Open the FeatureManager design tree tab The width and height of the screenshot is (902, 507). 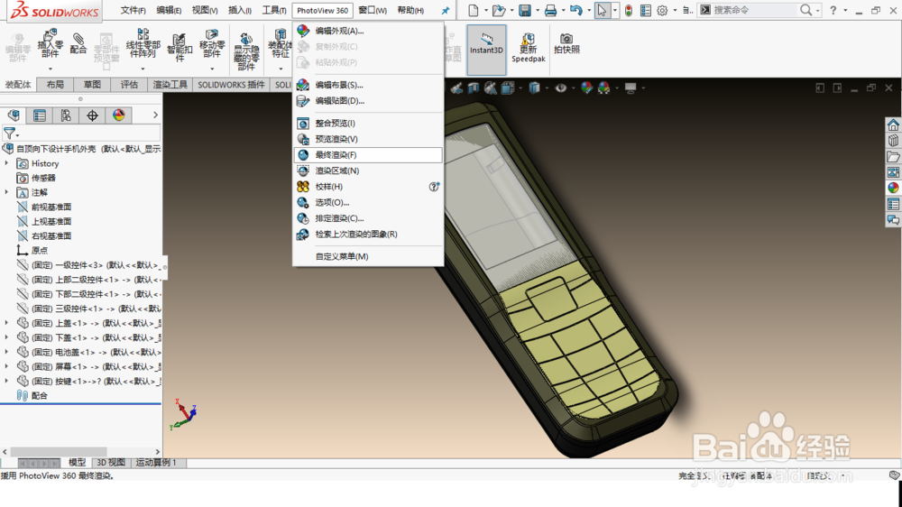click(x=14, y=115)
